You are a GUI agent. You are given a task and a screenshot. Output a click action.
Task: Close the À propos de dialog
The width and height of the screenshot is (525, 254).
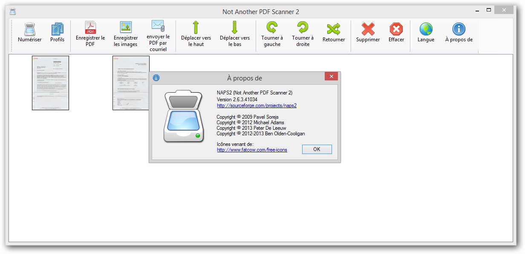tap(331, 77)
